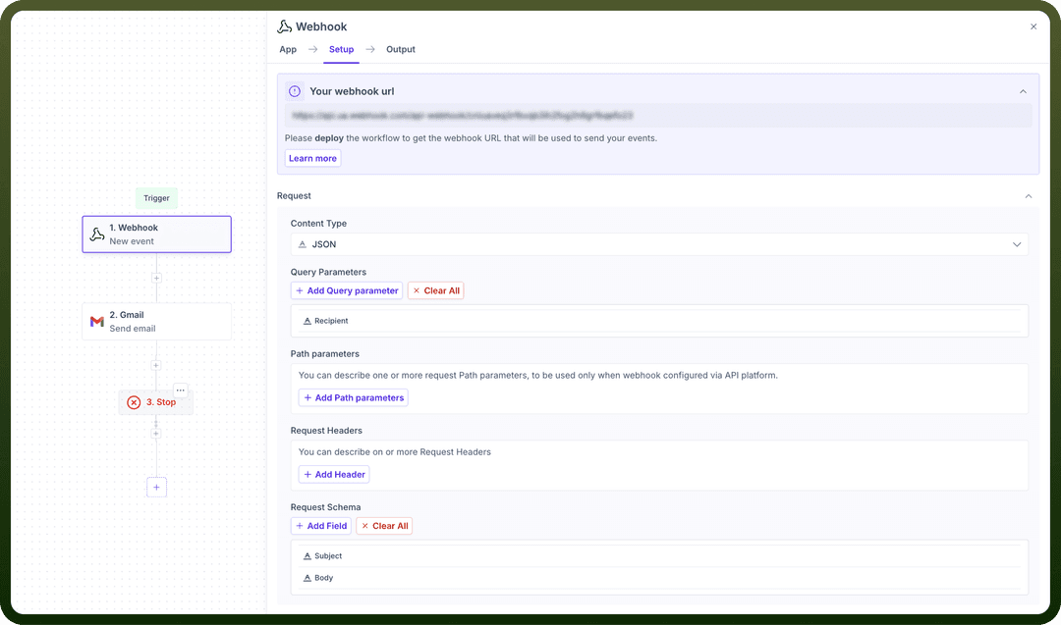Screen dimensions: 1061x625
Task: Click the X icon in Schema Clear All
Action: coord(364,526)
